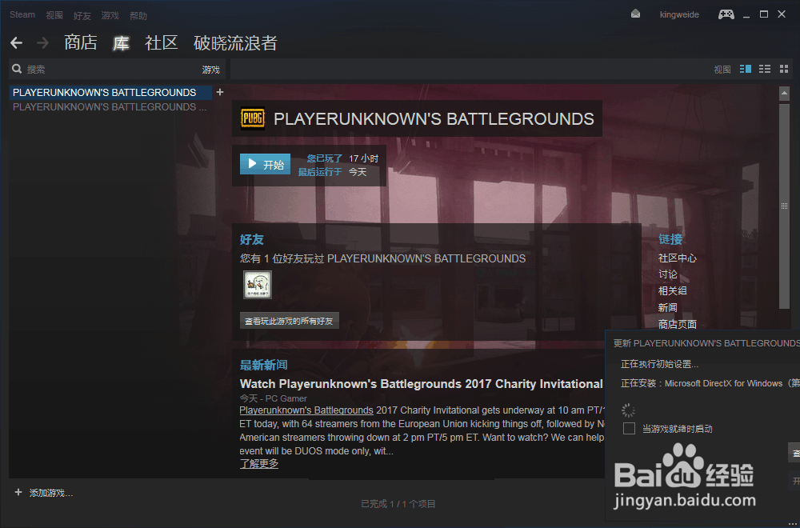Screen dimensions: 800x528
Task: Open the 相关组 link
Action: click(673, 290)
